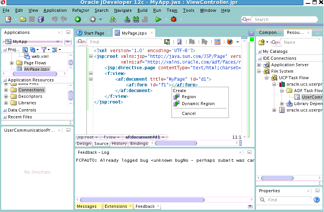Expand the My Catalogs section
The width and height of the screenshot is (324, 212).
click(x=260, y=51)
